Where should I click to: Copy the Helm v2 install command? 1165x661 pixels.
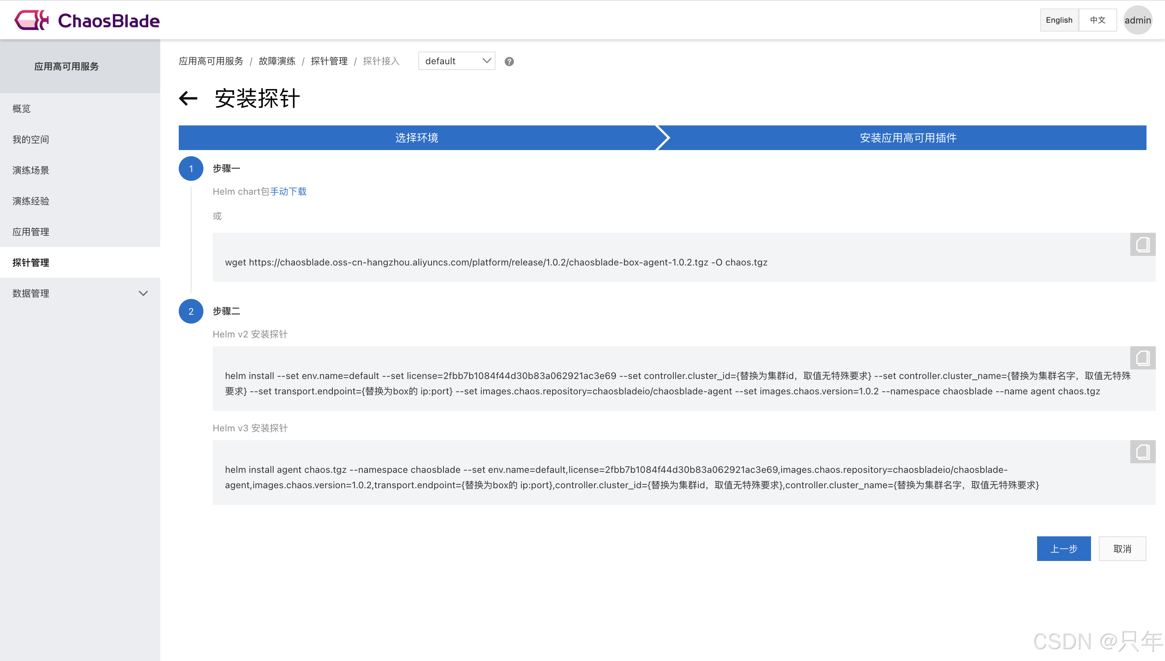click(x=1142, y=358)
